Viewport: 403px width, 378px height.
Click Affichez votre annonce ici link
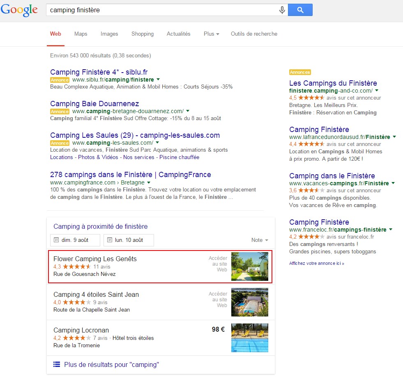(317, 263)
